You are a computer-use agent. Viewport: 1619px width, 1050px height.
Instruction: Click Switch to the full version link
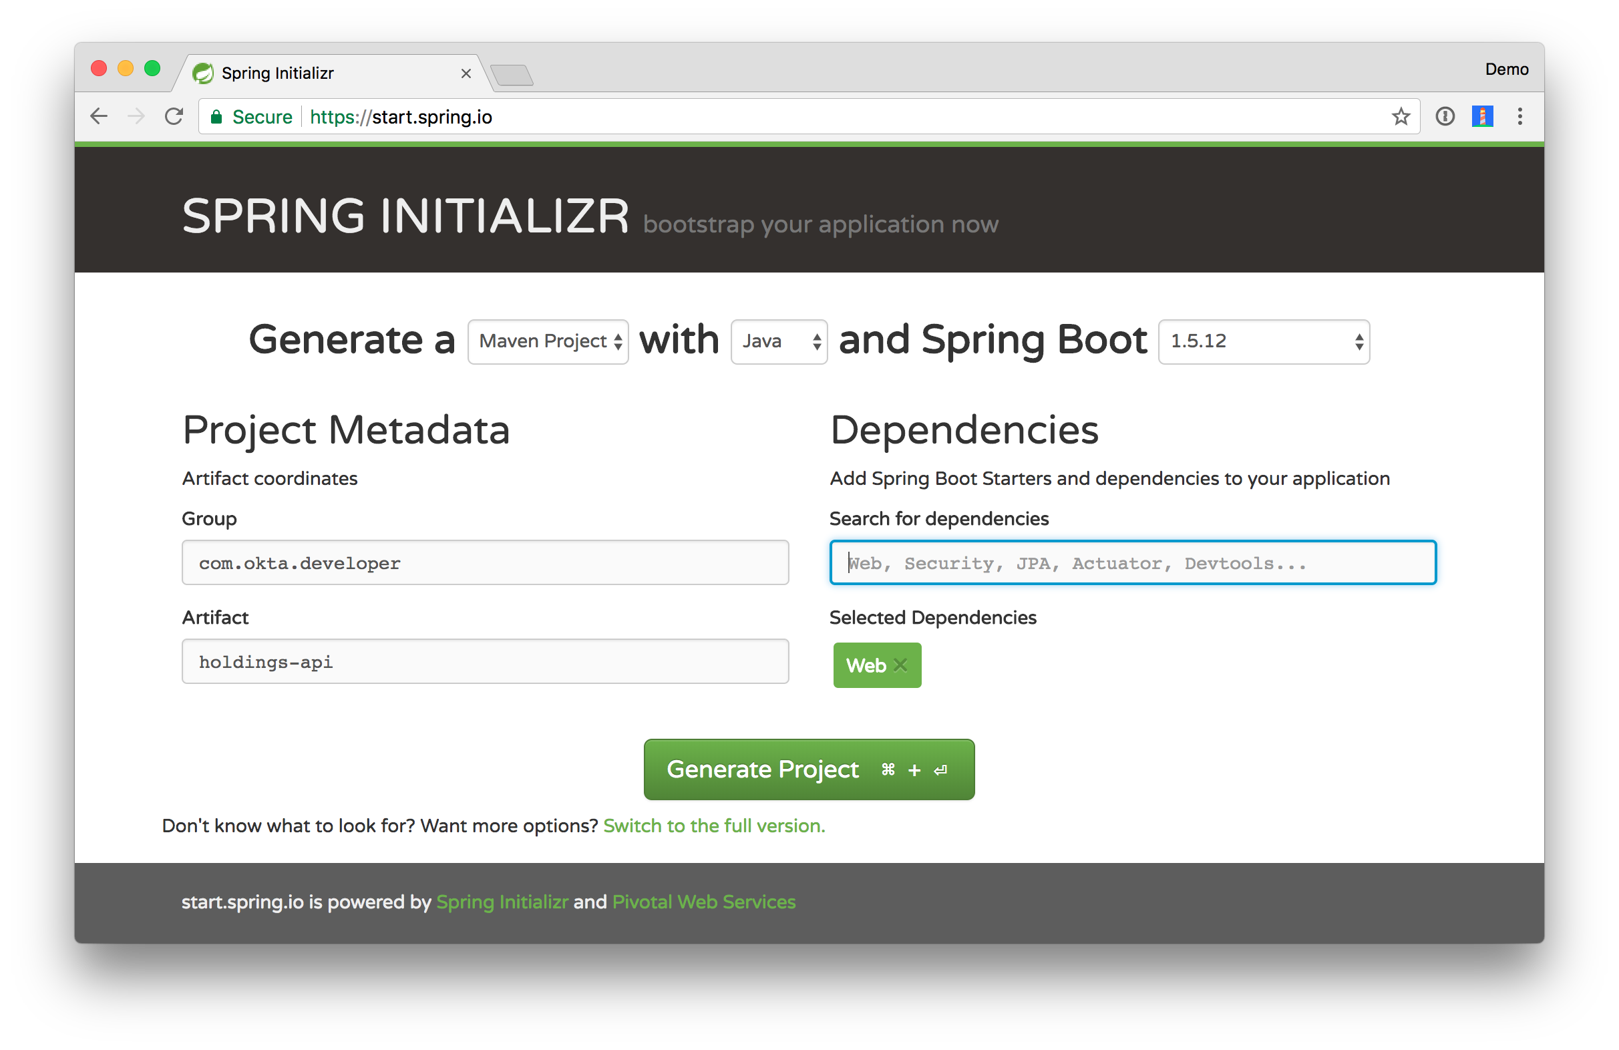713,826
